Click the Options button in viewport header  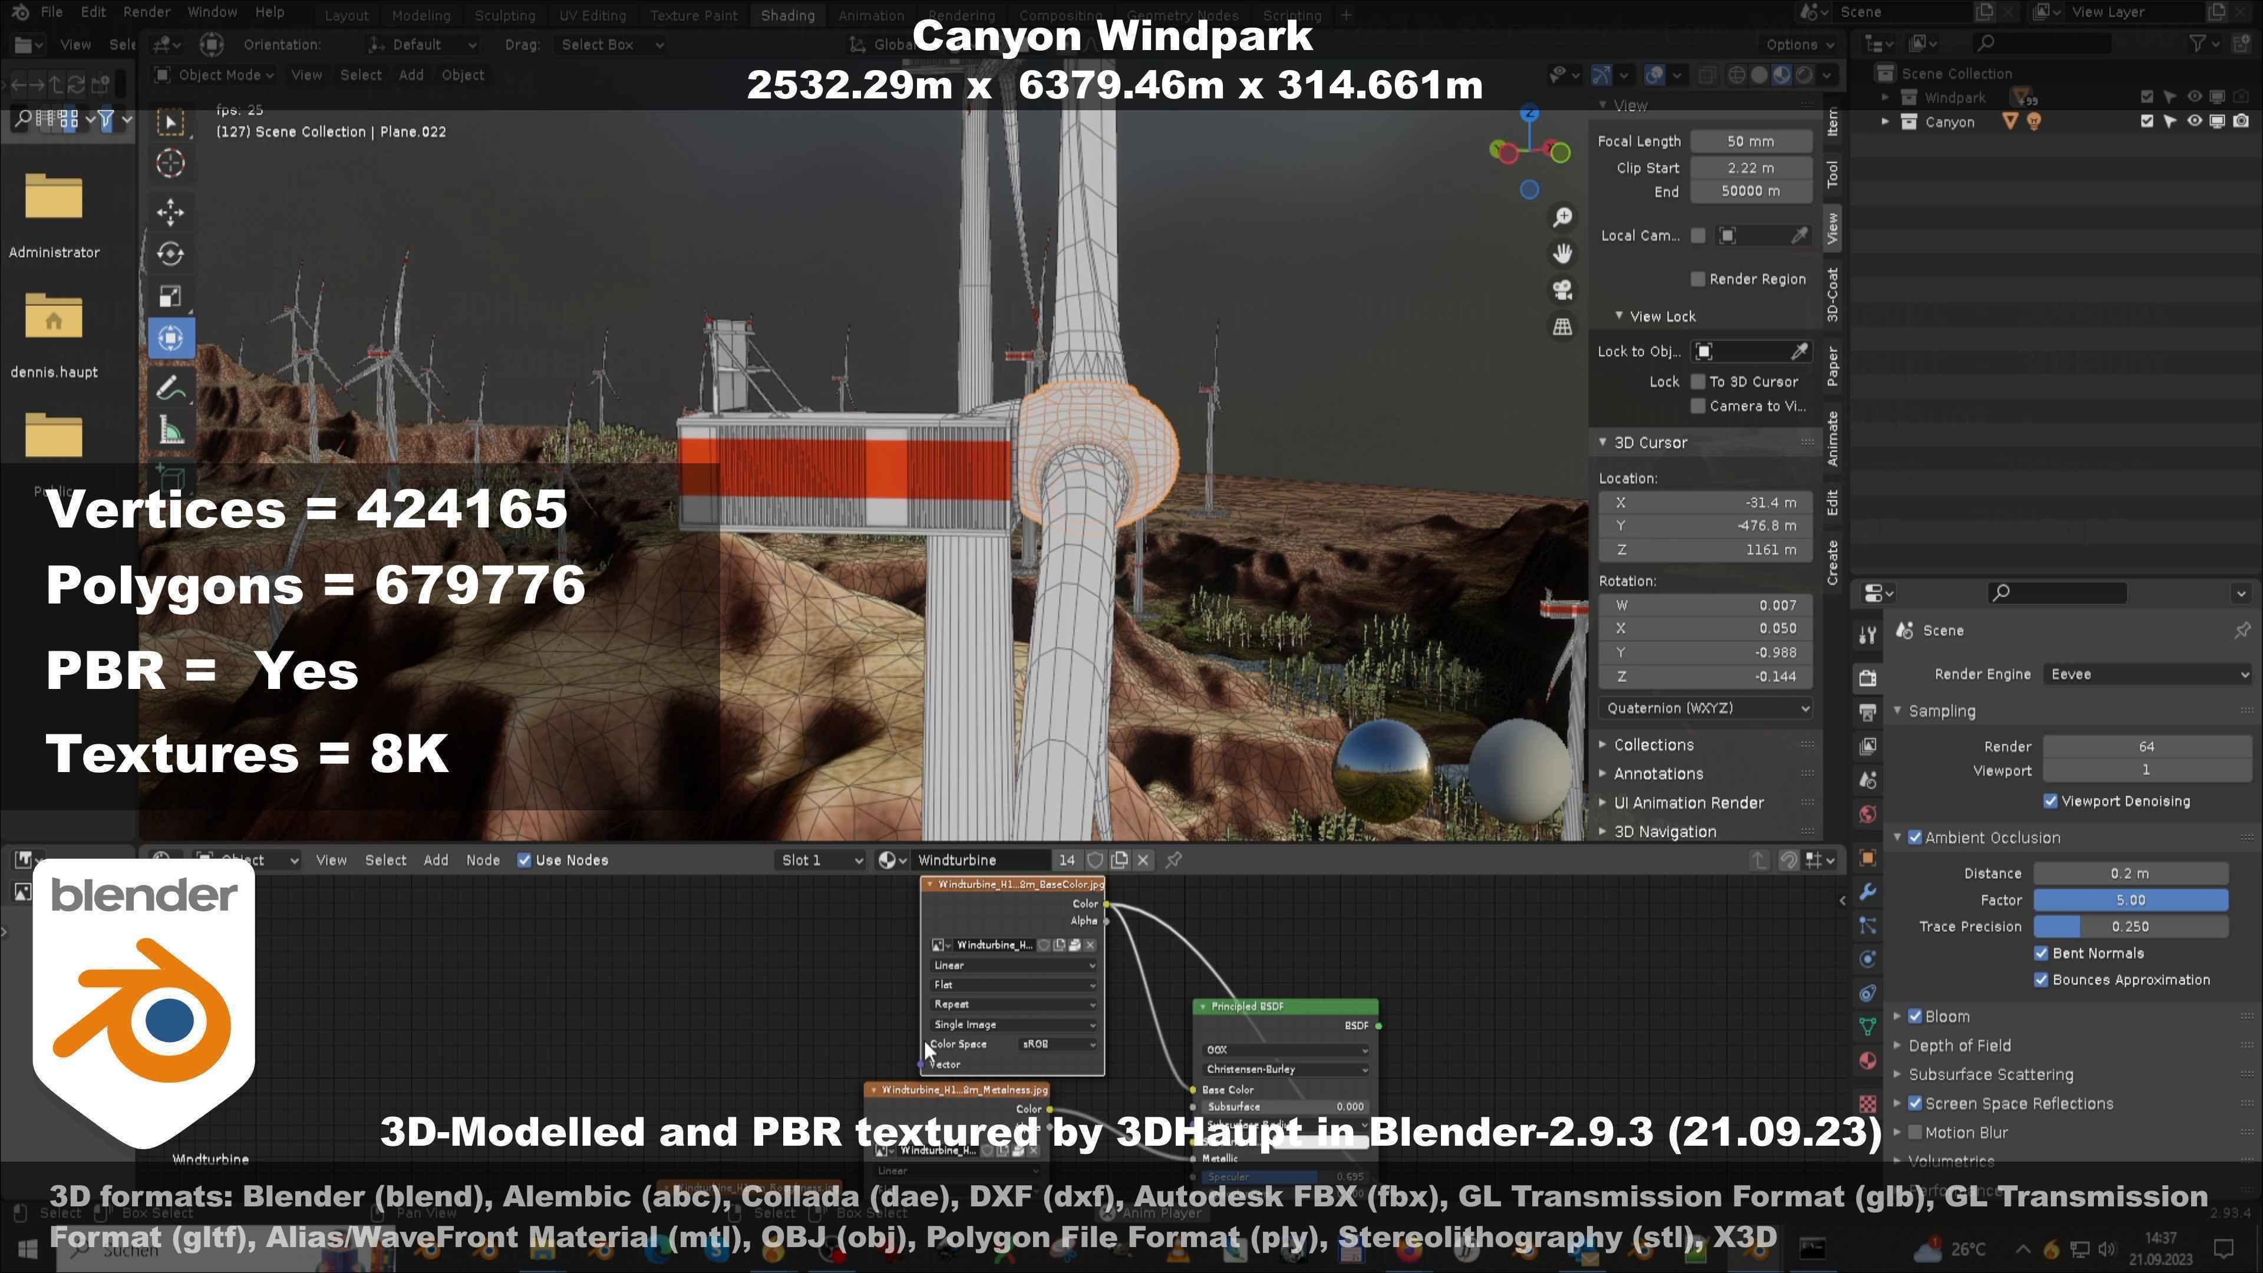coord(1800,44)
